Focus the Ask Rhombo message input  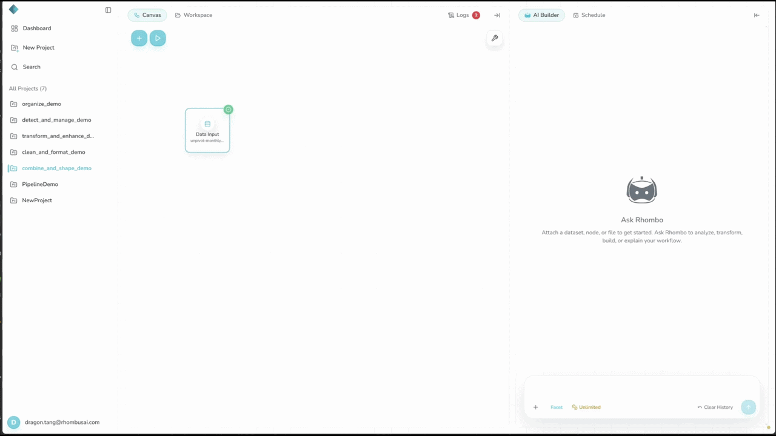click(641, 388)
